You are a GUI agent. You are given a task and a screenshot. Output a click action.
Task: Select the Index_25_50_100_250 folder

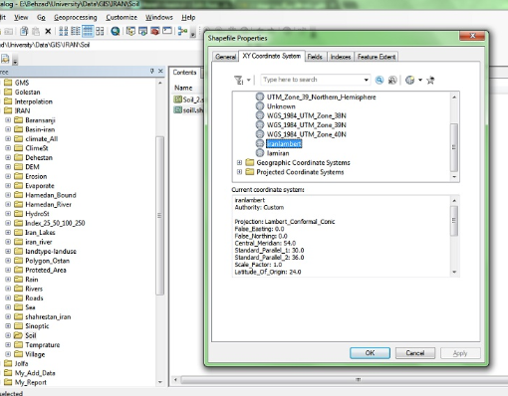55,223
